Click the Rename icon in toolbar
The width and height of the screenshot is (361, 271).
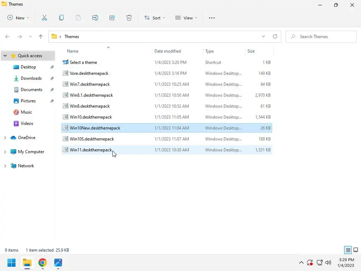[x=95, y=18]
